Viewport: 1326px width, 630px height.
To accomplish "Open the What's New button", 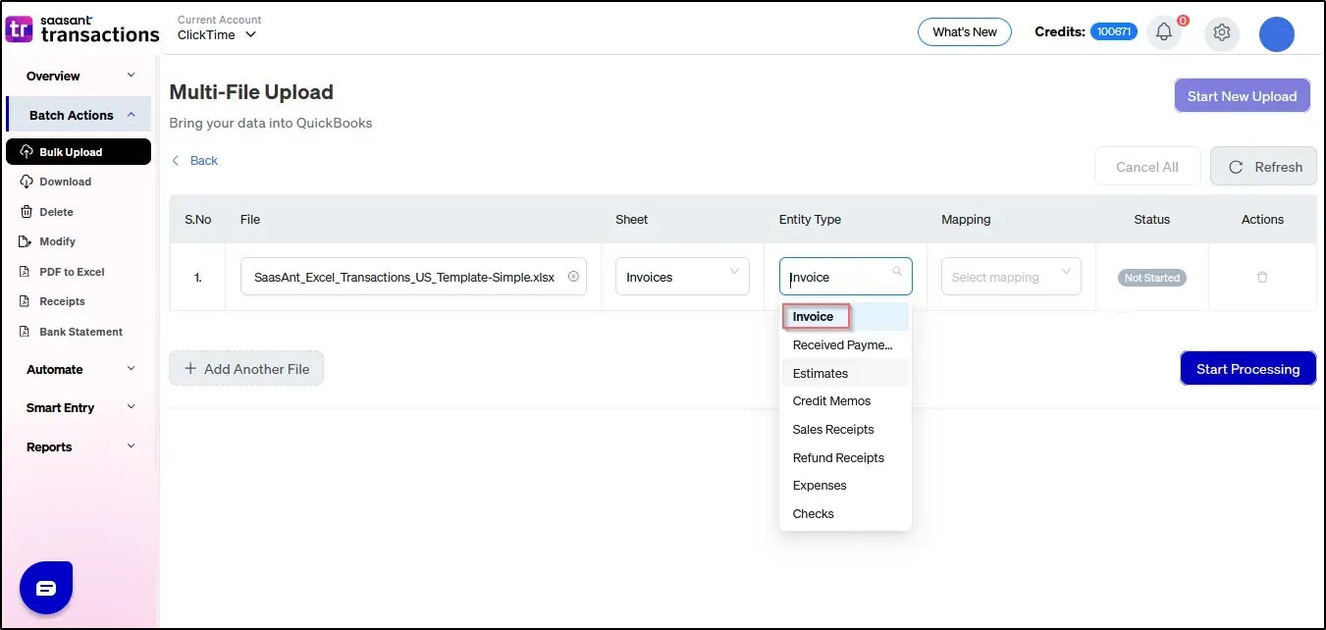I will 965,32.
